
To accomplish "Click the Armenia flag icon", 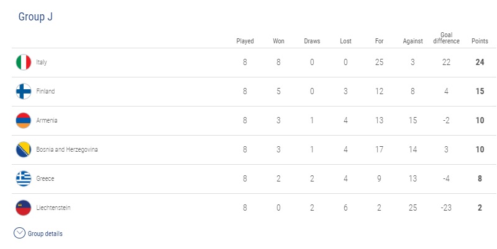I will pos(24,120).
